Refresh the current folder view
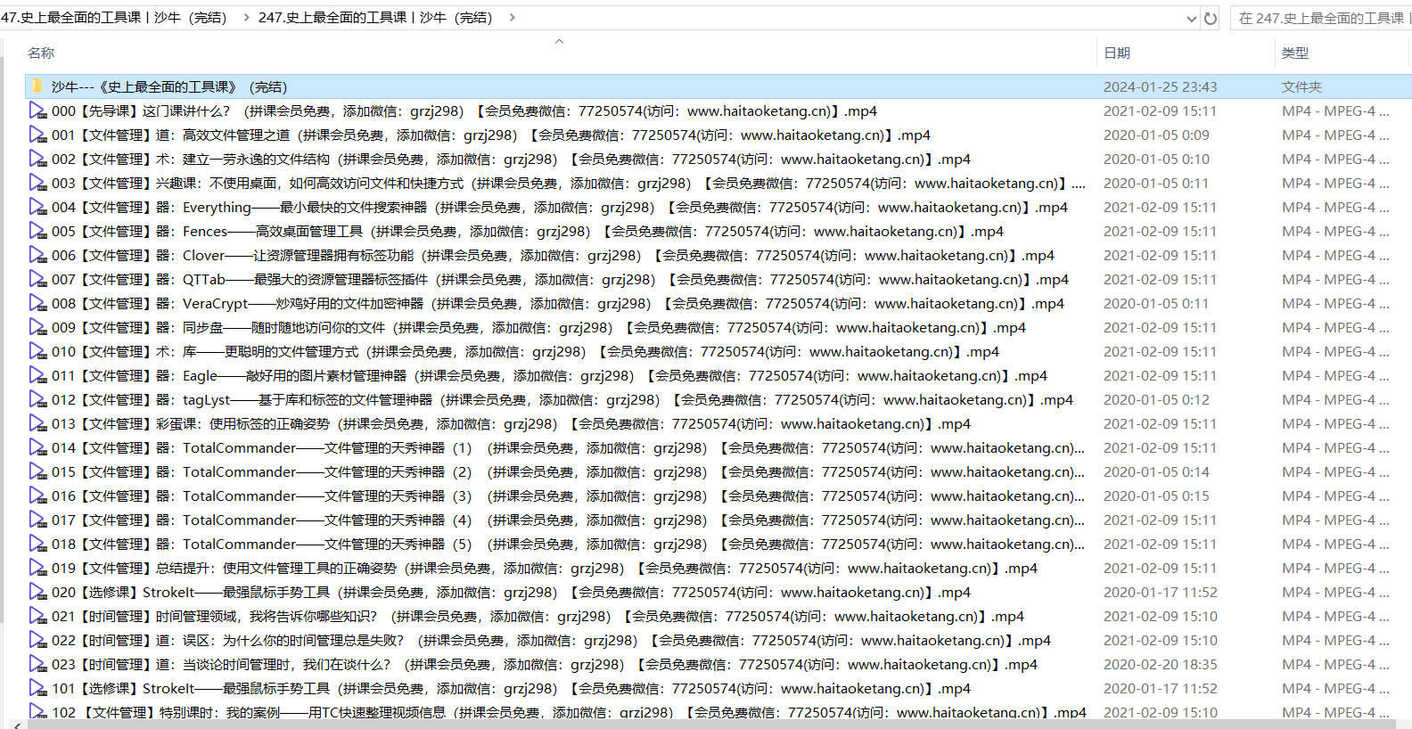 (1210, 18)
